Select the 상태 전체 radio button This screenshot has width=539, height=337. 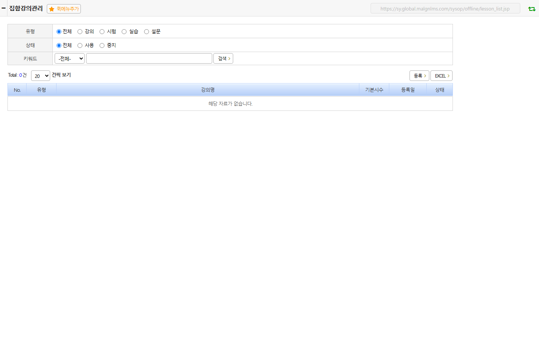59,46
